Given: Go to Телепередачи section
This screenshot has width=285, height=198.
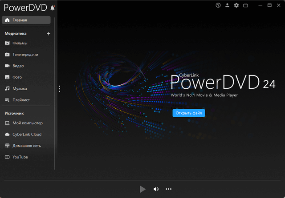Looking at the screenshot, I should [26, 55].
